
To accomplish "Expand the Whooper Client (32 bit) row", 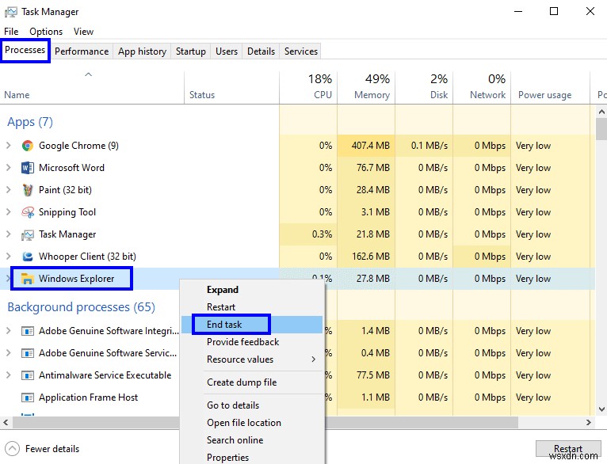I will pyautogui.click(x=9, y=257).
